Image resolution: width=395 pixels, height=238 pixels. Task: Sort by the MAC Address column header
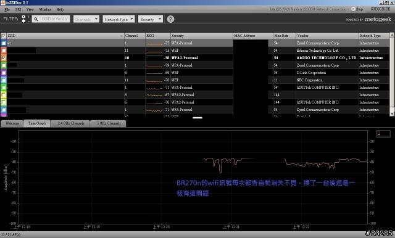click(x=253, y=36)
